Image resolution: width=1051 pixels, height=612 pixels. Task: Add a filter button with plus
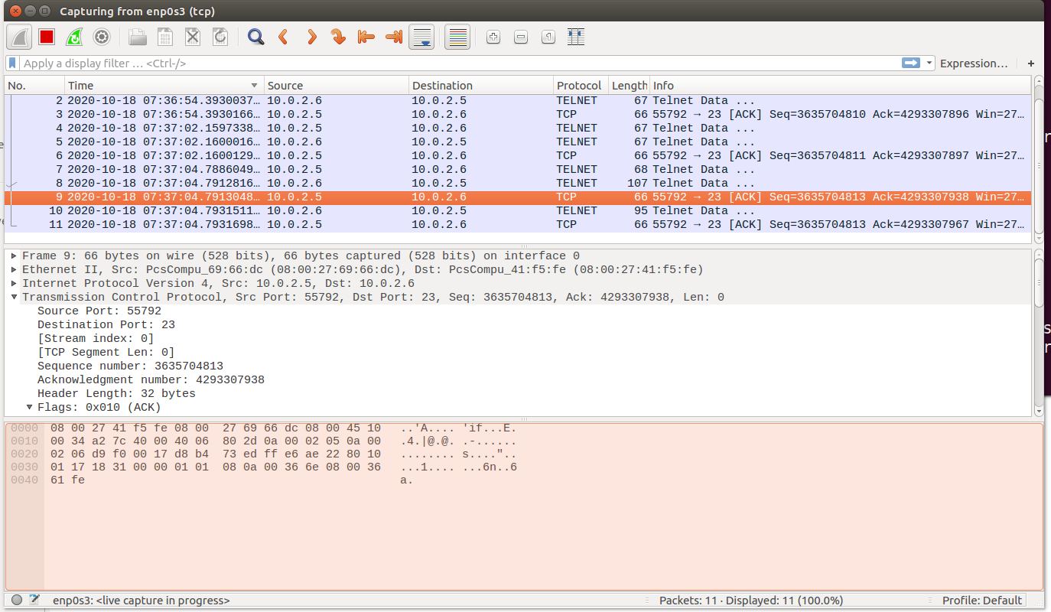tap(1031, 63)
